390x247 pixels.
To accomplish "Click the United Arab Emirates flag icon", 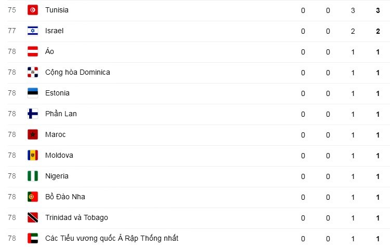I will tap(33, 238).
